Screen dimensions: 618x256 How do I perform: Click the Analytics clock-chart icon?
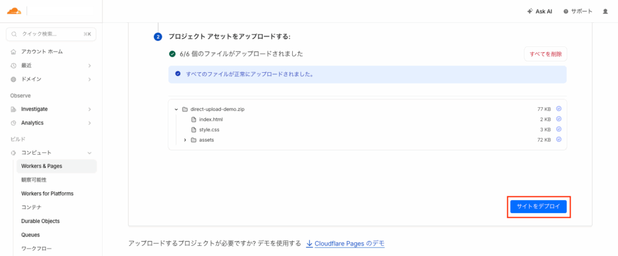13,123
